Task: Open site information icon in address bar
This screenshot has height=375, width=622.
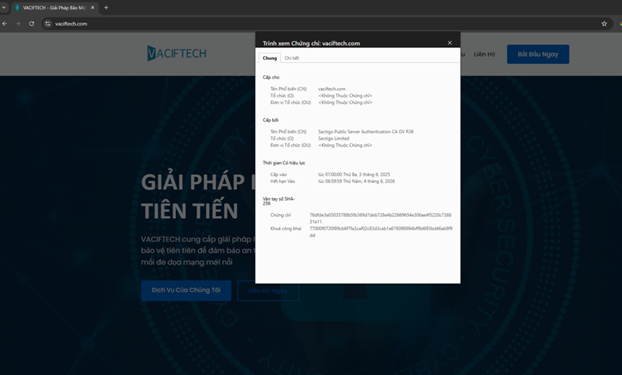Action: tap(47, 24)
